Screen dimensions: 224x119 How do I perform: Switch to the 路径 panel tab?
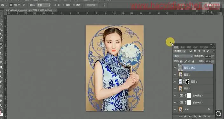(x=189, y=47)
